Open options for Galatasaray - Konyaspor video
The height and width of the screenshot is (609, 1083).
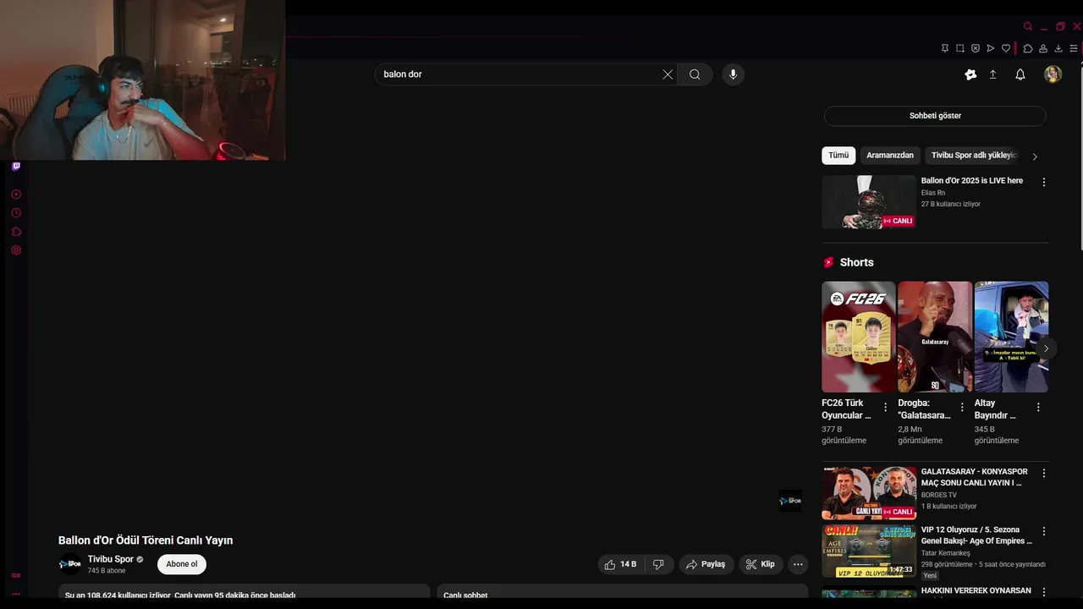(1043, 474)
